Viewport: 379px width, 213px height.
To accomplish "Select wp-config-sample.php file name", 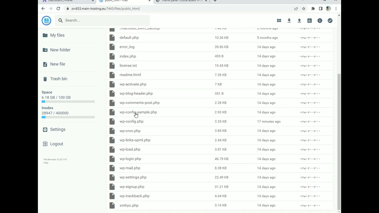I will [138, 112].
